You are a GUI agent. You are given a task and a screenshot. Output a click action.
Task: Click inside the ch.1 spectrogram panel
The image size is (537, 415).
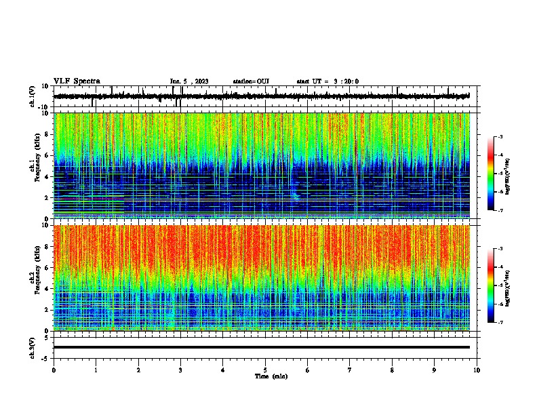point(262,165)
